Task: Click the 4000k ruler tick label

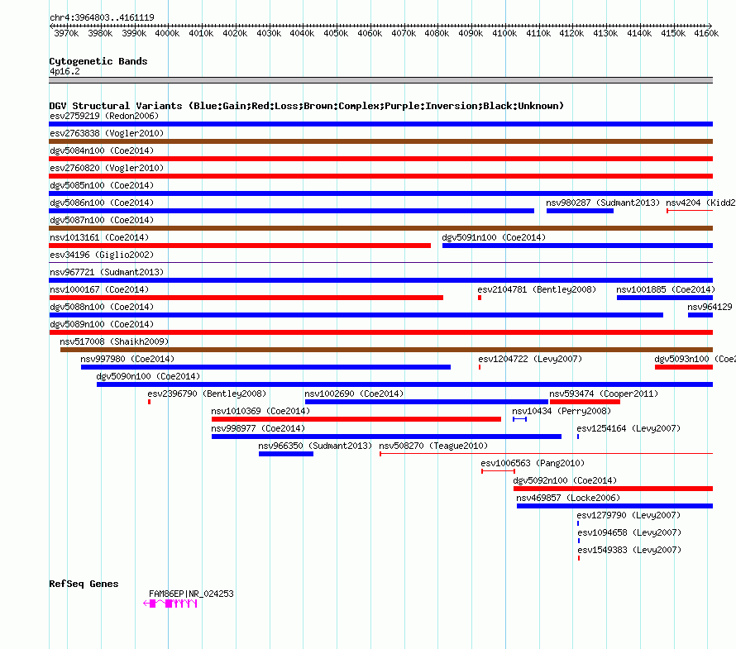Action: [x=167, y=33]
